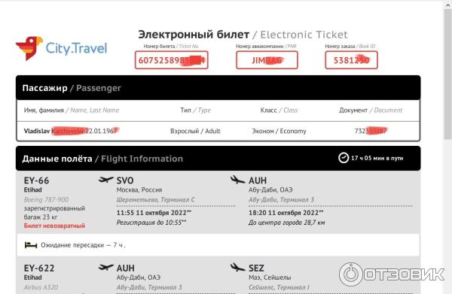Click the Otzovik watermark power icon

(x=350, y=274)
